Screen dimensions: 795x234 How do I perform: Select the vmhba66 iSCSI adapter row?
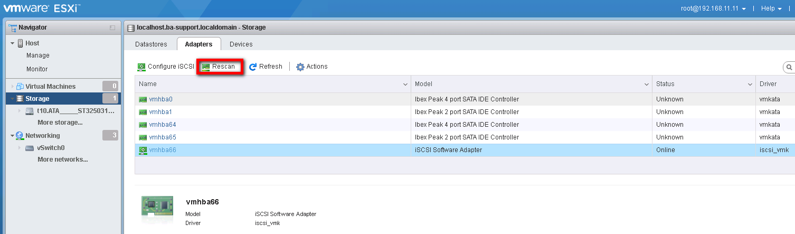click(317, 150)
